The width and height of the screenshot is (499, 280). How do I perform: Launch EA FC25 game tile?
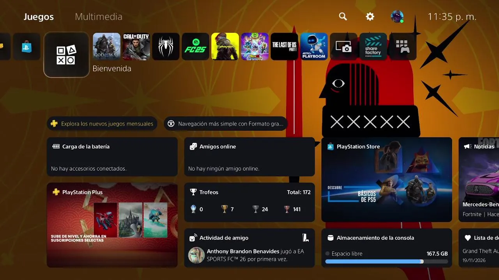click(195, 47)
